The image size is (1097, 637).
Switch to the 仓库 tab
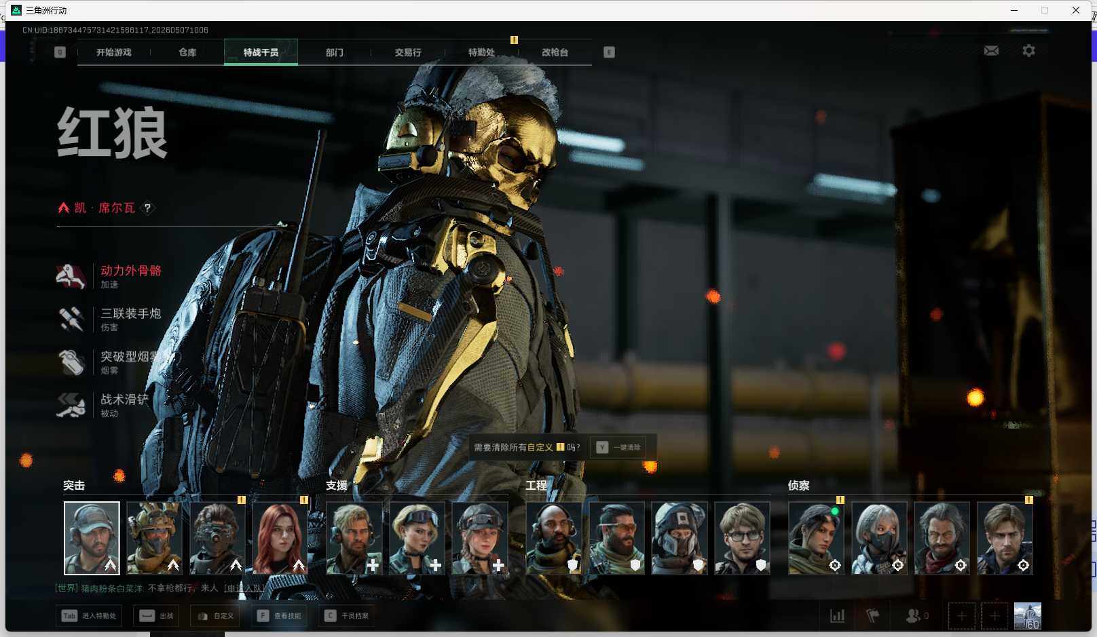(x=187, y=52)
